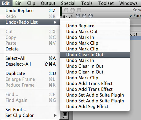141x120 pixels.
Task: Open the Toolset menu
Action: pos(106,3)
